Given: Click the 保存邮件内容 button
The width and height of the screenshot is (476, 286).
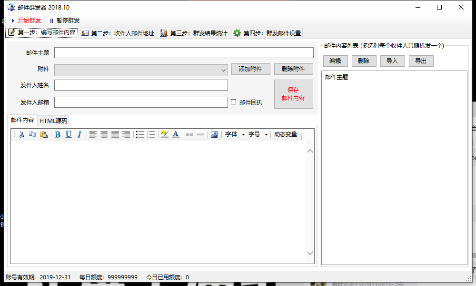Looking at the screenshot, I should [x=294, y=94].
